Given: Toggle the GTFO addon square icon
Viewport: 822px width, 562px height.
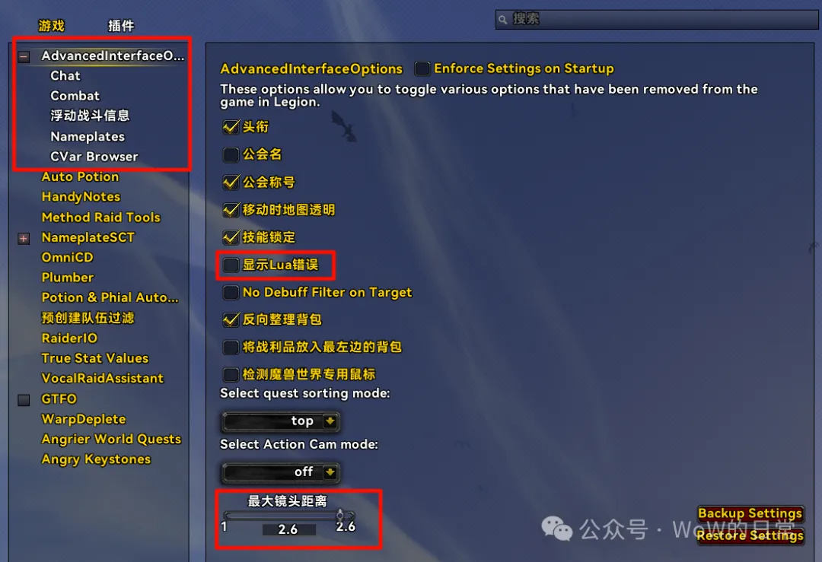Looking at the screenshot, I should pyautogui.click(x=24, y=400).
